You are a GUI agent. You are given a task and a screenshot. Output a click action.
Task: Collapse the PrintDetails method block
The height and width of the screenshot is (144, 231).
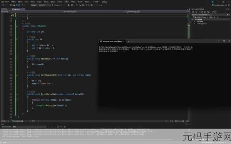tap(17, 94)
